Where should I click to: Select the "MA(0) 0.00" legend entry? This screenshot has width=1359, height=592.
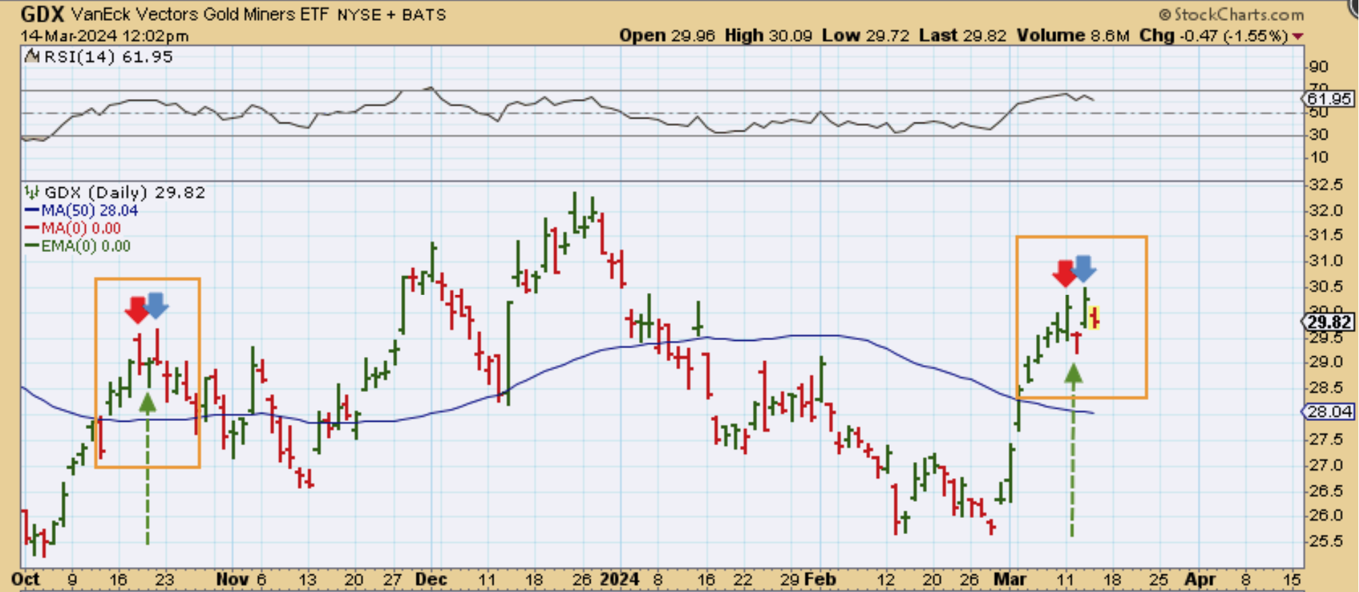[x=73, y=228]
